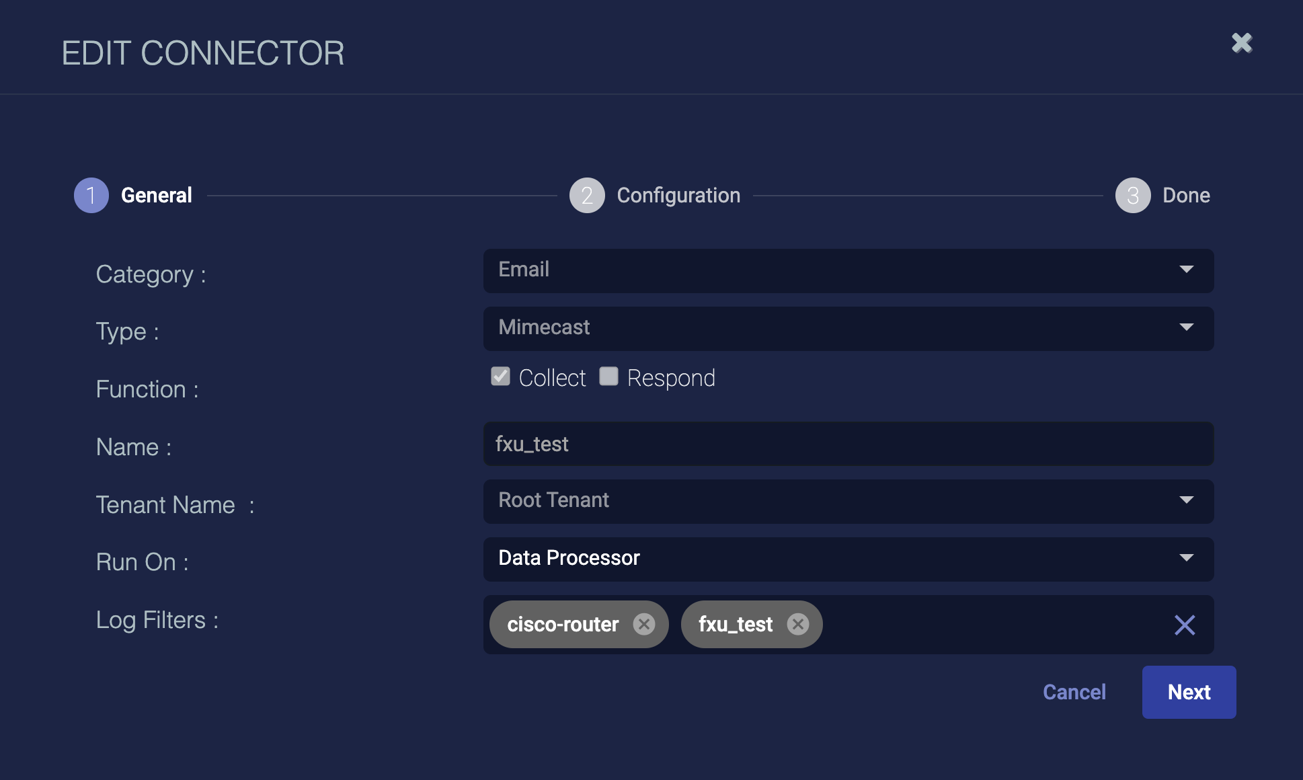This screenshot has height=780, width=1303.
Task: Toggle the Collect function checkbox
Action: (500, 377)
